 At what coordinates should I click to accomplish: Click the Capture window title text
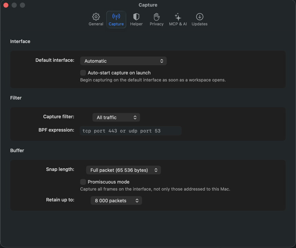pyautogui.click(x=148, y=5)
